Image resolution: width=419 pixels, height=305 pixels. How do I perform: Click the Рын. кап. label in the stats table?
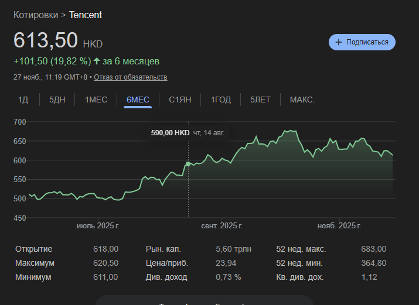tap(162, 249)
